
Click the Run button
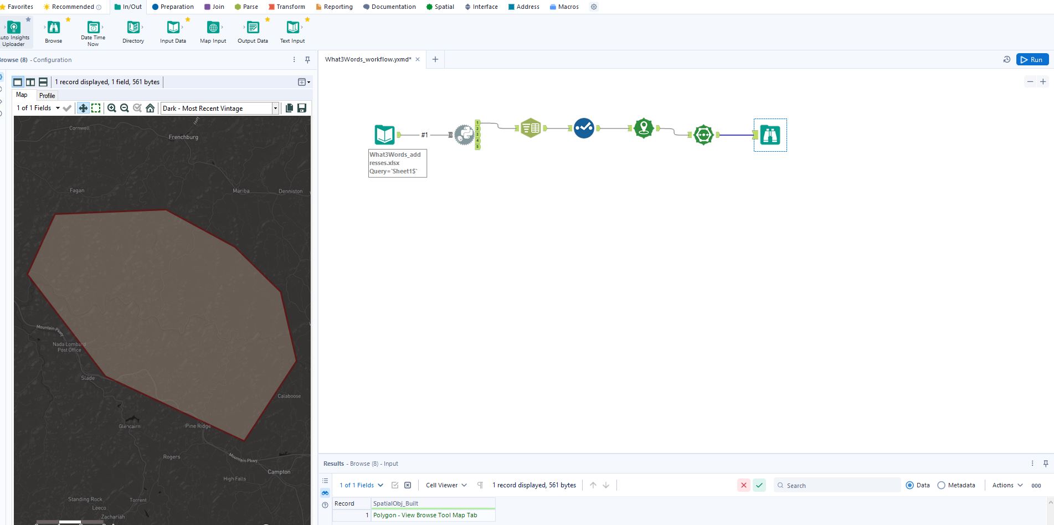[x=1032, y=59]
